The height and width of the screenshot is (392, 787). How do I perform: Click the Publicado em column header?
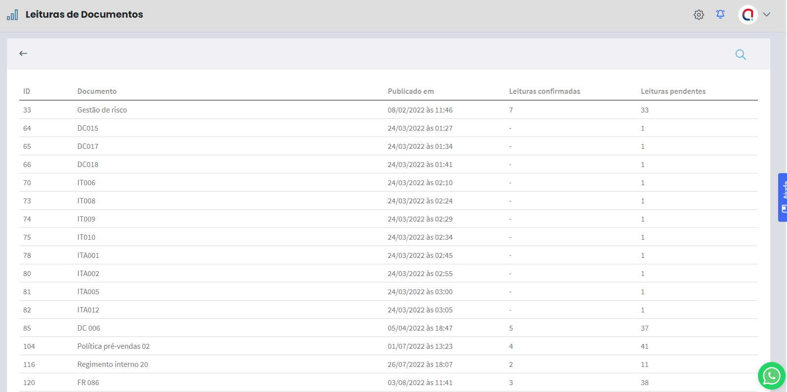pyautogui.click(x=410, y=91)
